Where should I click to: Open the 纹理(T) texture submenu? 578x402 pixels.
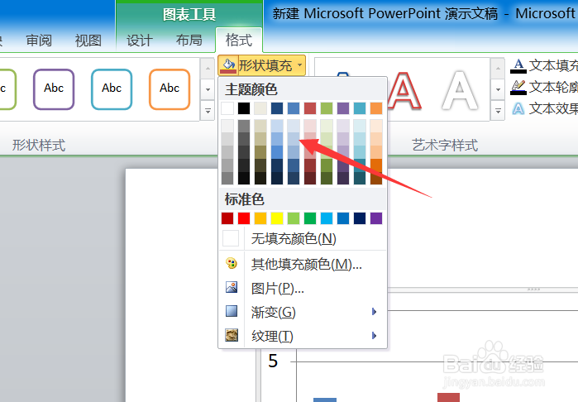303,336
